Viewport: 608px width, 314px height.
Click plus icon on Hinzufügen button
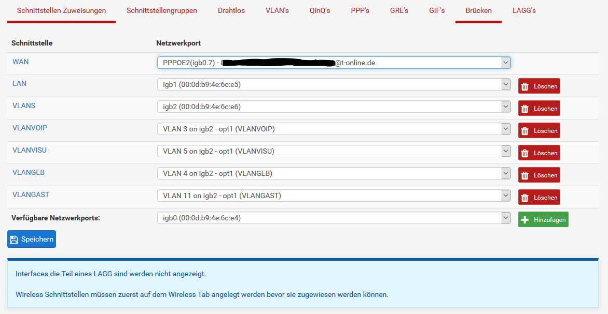(x=525, y=220)
